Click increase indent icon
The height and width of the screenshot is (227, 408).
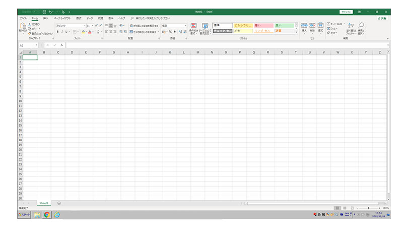[x=125, y=32]
